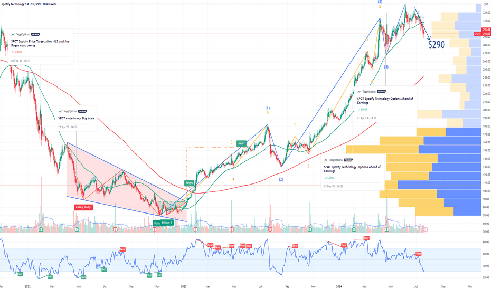Click the highest Bear label in March 2024
Image resolution: width=492 pixels, height=290 pixels.
click(x=366, y=238)
